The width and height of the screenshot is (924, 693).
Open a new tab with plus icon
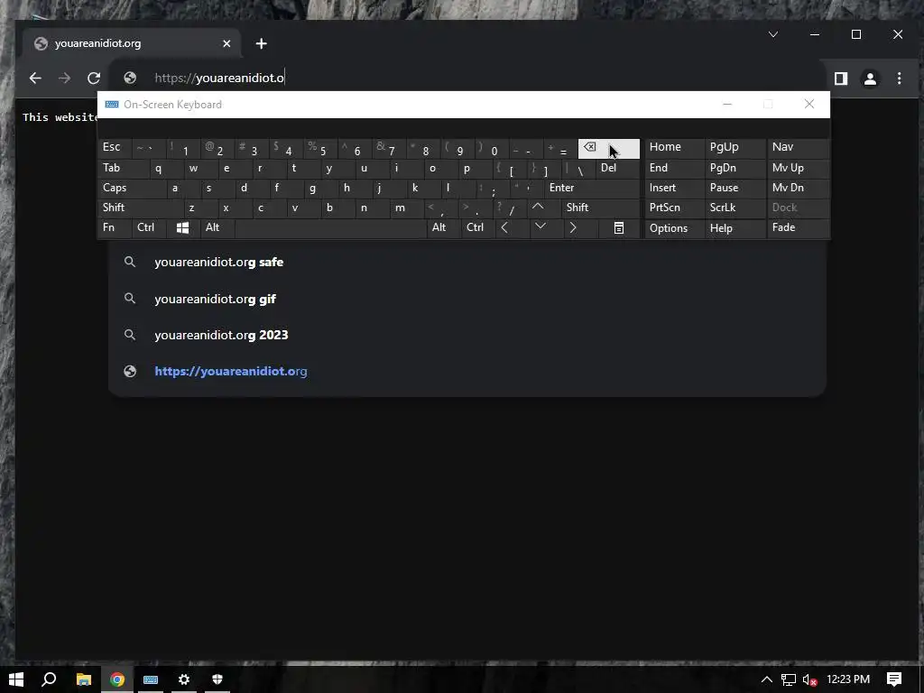[x=261, y=43]
